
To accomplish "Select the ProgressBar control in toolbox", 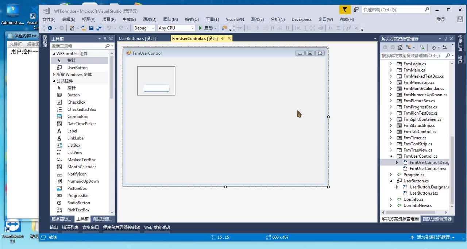I will [78, 196].
